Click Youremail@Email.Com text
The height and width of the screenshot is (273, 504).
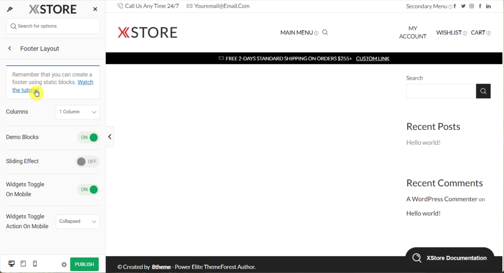[x=222, y=6]
